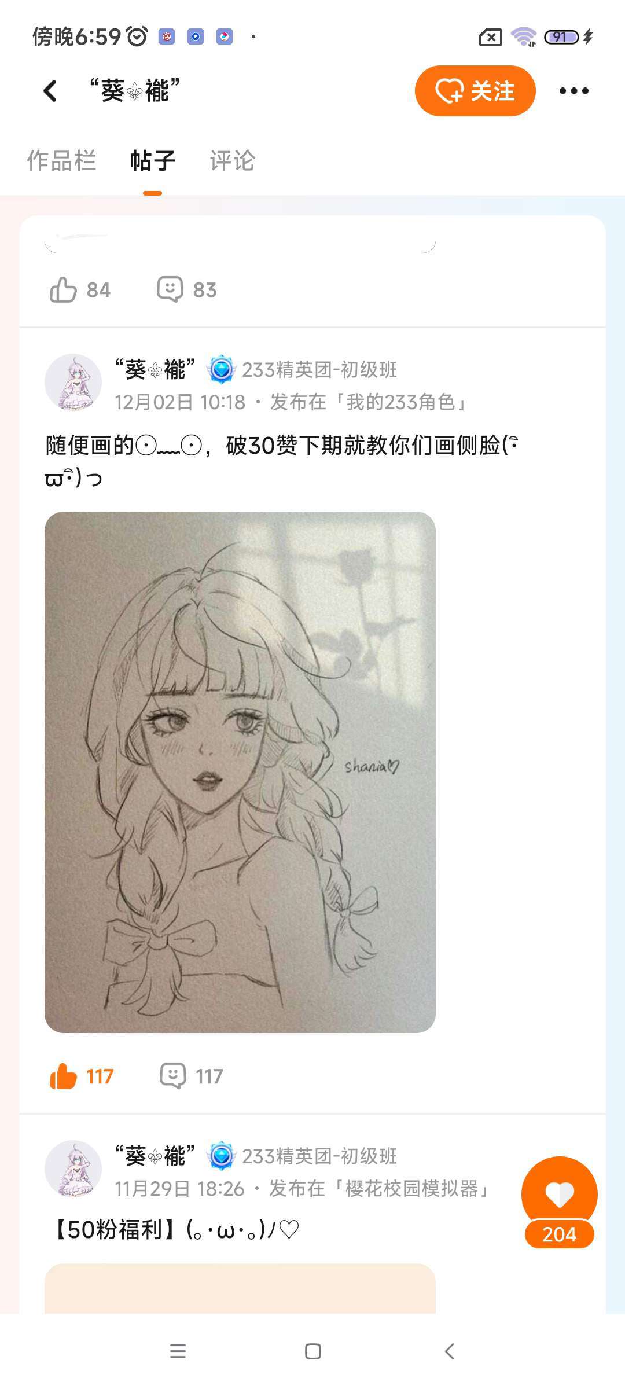Open comments showing 83 replies
This screenshot has height=1389, width=625.
[x=187, y=289]
